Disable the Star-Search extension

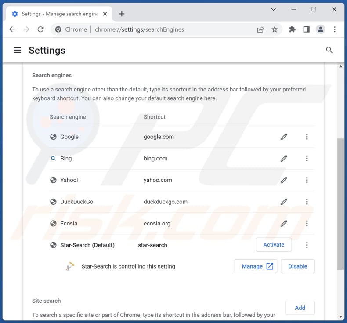click(x=298, y=266)
